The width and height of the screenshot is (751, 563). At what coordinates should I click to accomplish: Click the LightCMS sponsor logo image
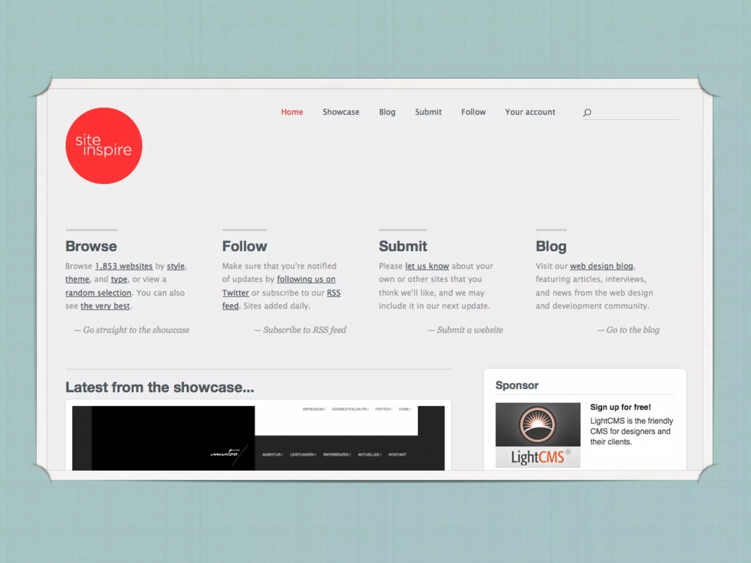pos(538,435)
